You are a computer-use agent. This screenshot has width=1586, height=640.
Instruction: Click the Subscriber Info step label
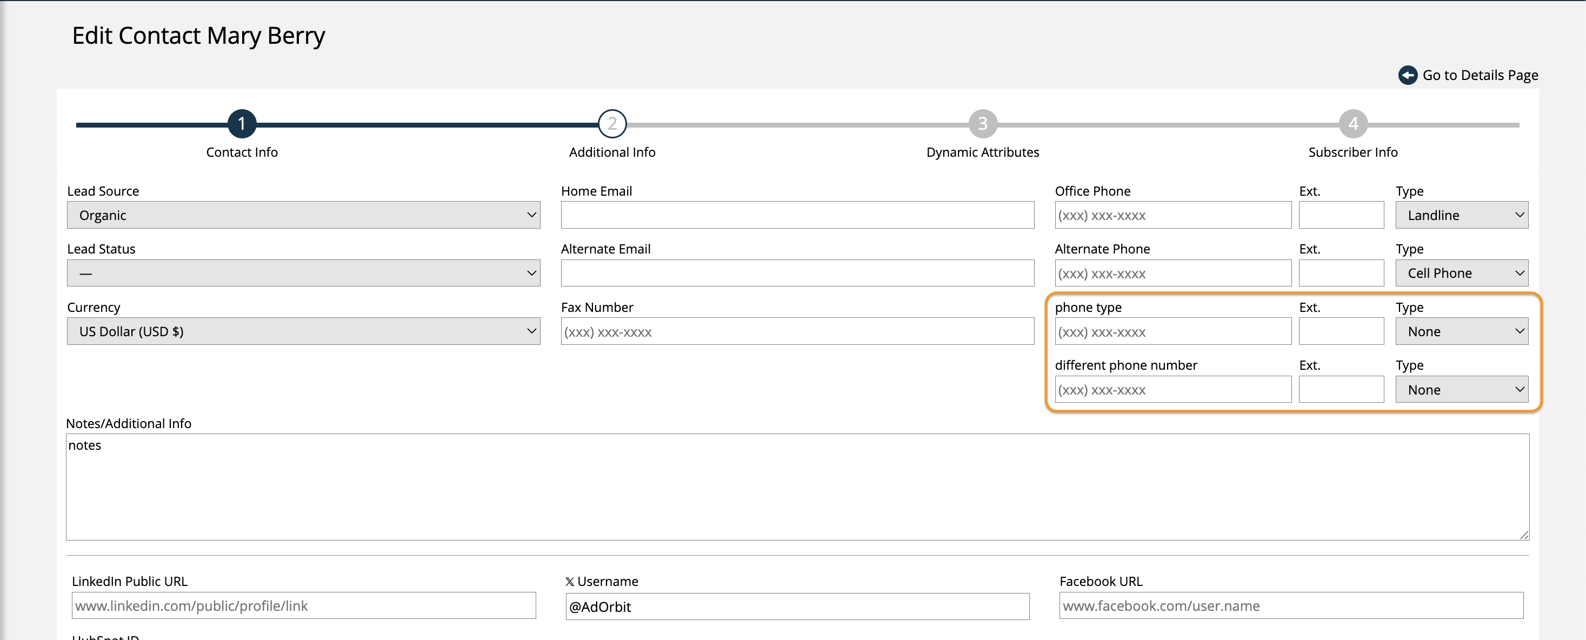tap(1352, 152)
